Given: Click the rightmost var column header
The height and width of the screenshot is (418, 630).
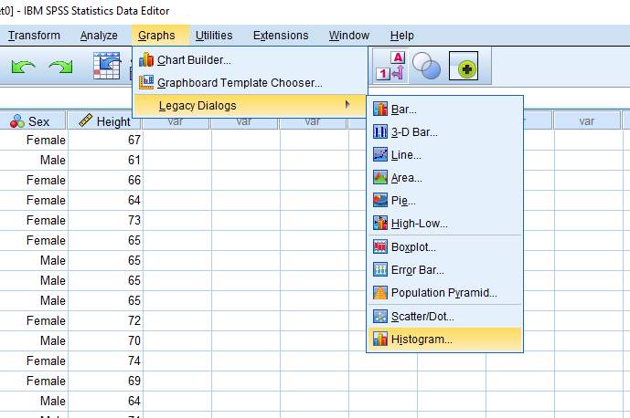Looking at the screenshot, I should point(587,121).
